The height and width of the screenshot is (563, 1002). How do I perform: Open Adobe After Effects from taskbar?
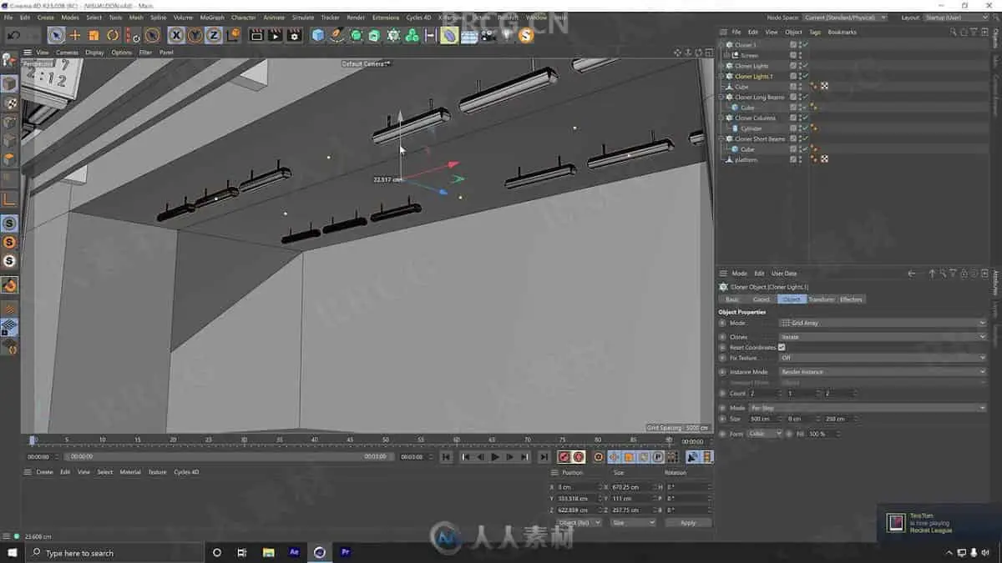294,552
